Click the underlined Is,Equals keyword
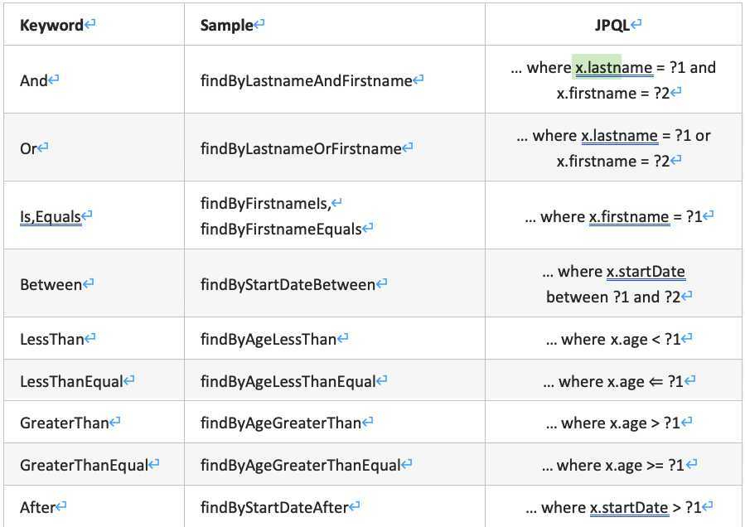This screenshot has height=527, width=745. [x=51, y=217]
